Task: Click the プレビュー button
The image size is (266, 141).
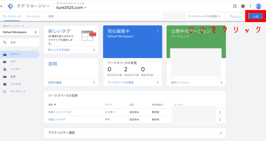Action: (235, 16)
